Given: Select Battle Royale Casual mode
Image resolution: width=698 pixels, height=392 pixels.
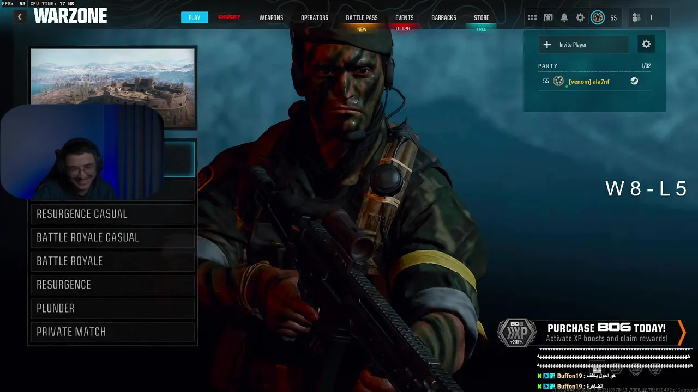Looking at the screenshot, I should tap(113, 237).
